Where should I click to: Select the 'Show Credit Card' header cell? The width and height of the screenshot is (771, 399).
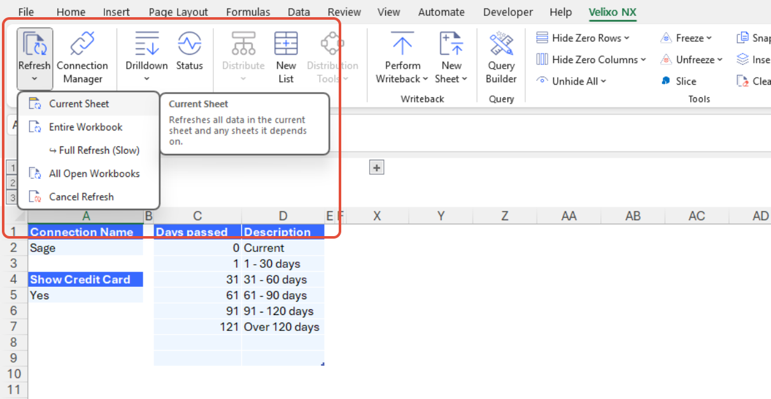(x=85, y=279)
